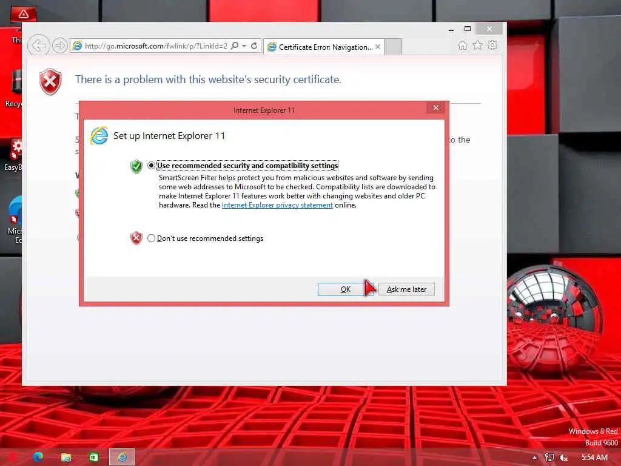The image size is (621, 466).
Task: Go back with the browser Back arrow
Action: (38, 46)
